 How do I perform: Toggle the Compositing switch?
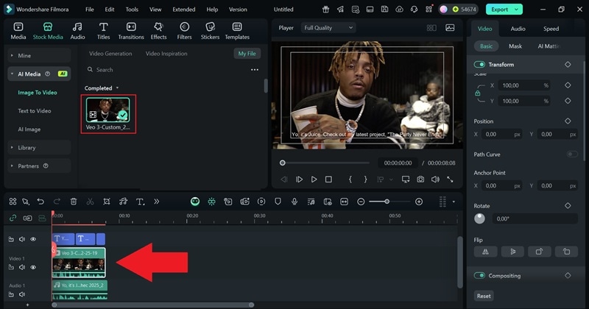click(x=479, y=276)
